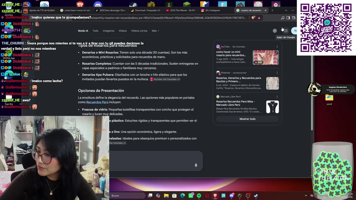The height and width of the screenshot is (200, 356).
Task: Switch to Modo IA search tab
Action: (83, 31)
